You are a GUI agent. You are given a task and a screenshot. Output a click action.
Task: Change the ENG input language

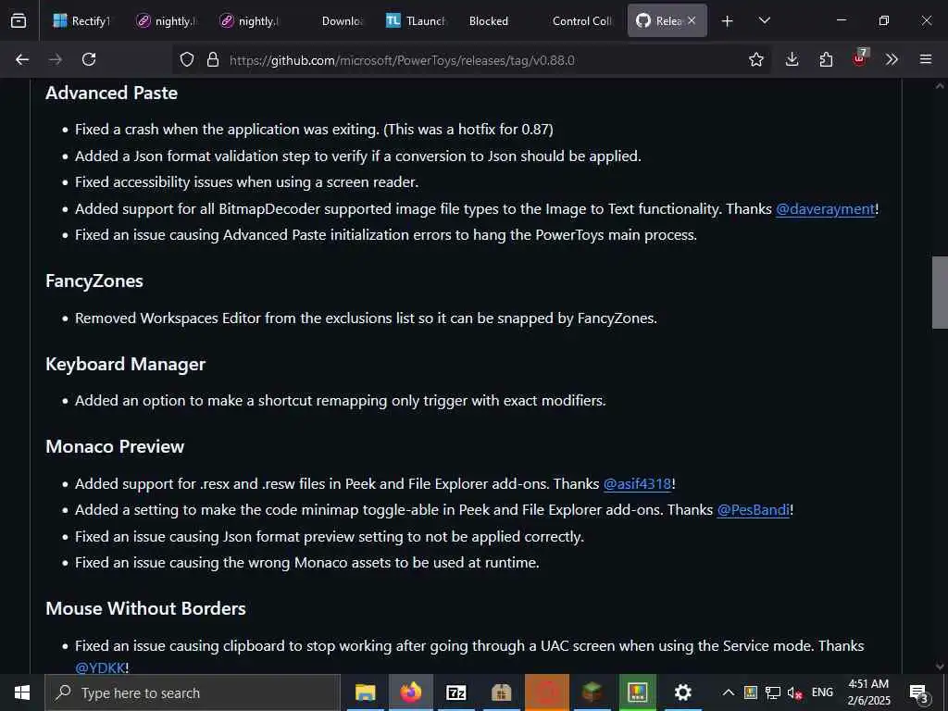click(822, 692)
